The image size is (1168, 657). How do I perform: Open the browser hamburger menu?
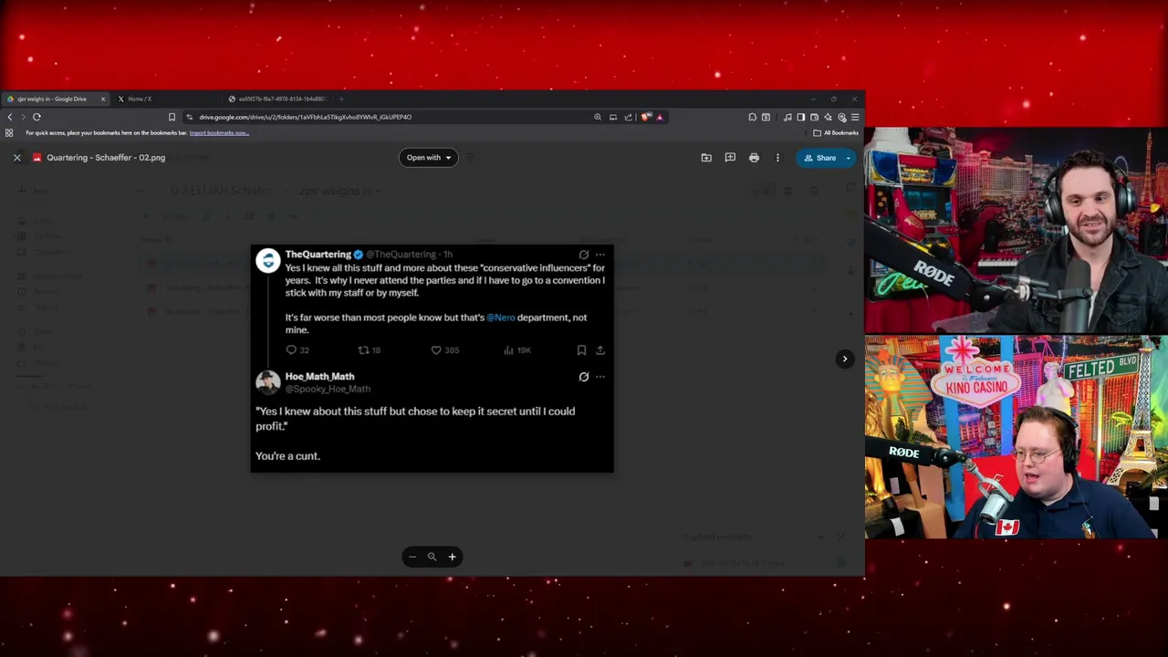(x=855, y=117)
